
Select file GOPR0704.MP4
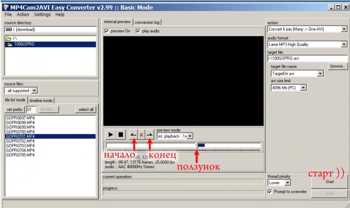tap(50, 150)
